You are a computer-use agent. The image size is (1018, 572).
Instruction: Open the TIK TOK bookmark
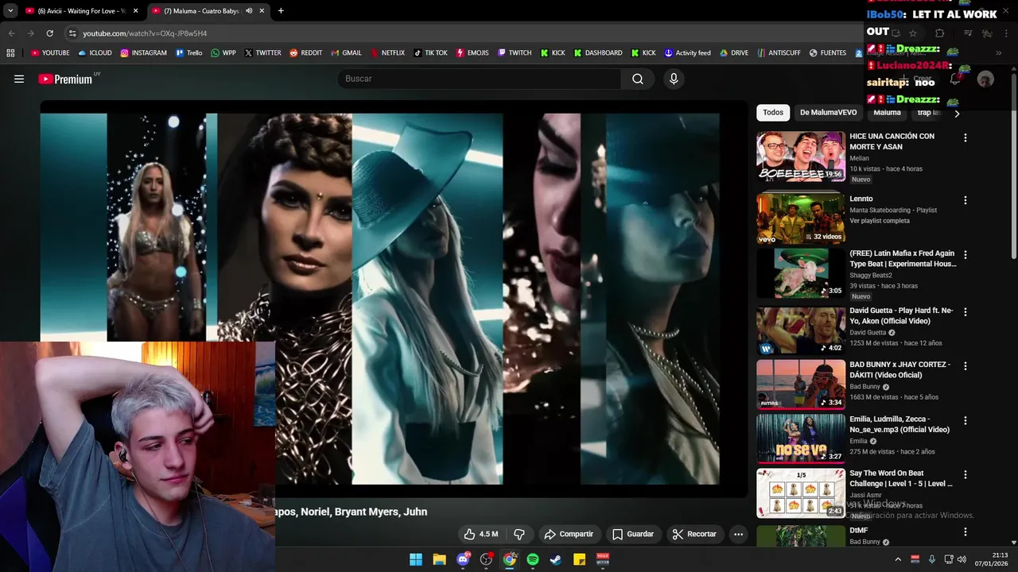(x=430, y=53)
